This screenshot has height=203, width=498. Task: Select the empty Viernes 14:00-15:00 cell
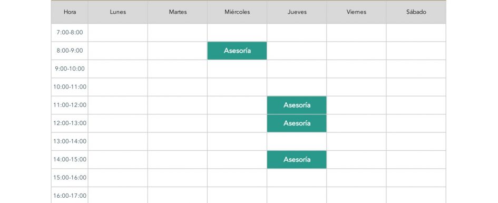(356, 159)
